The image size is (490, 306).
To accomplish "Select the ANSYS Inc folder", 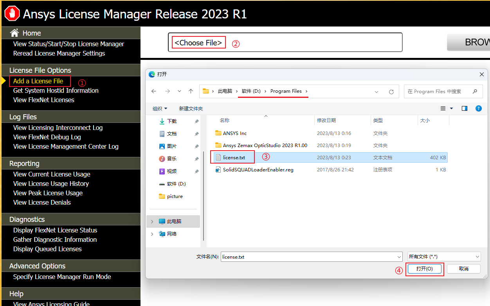I will tap(234, 133).
